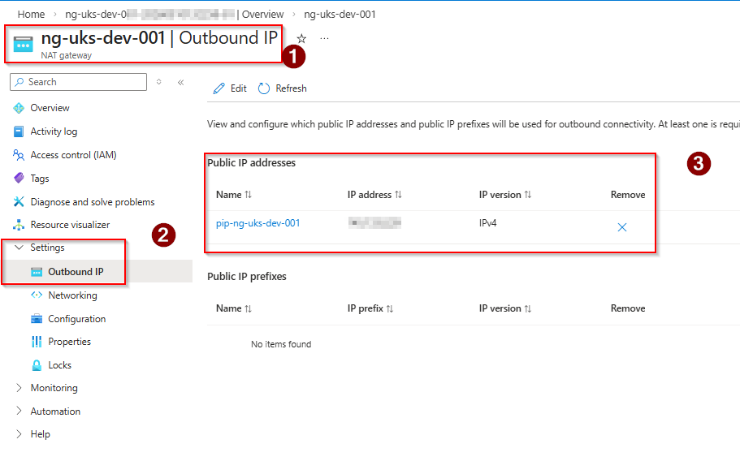This screenshot has width=740, height=461.
Task: Click the search magnifier icon
Action: [19, 82]
